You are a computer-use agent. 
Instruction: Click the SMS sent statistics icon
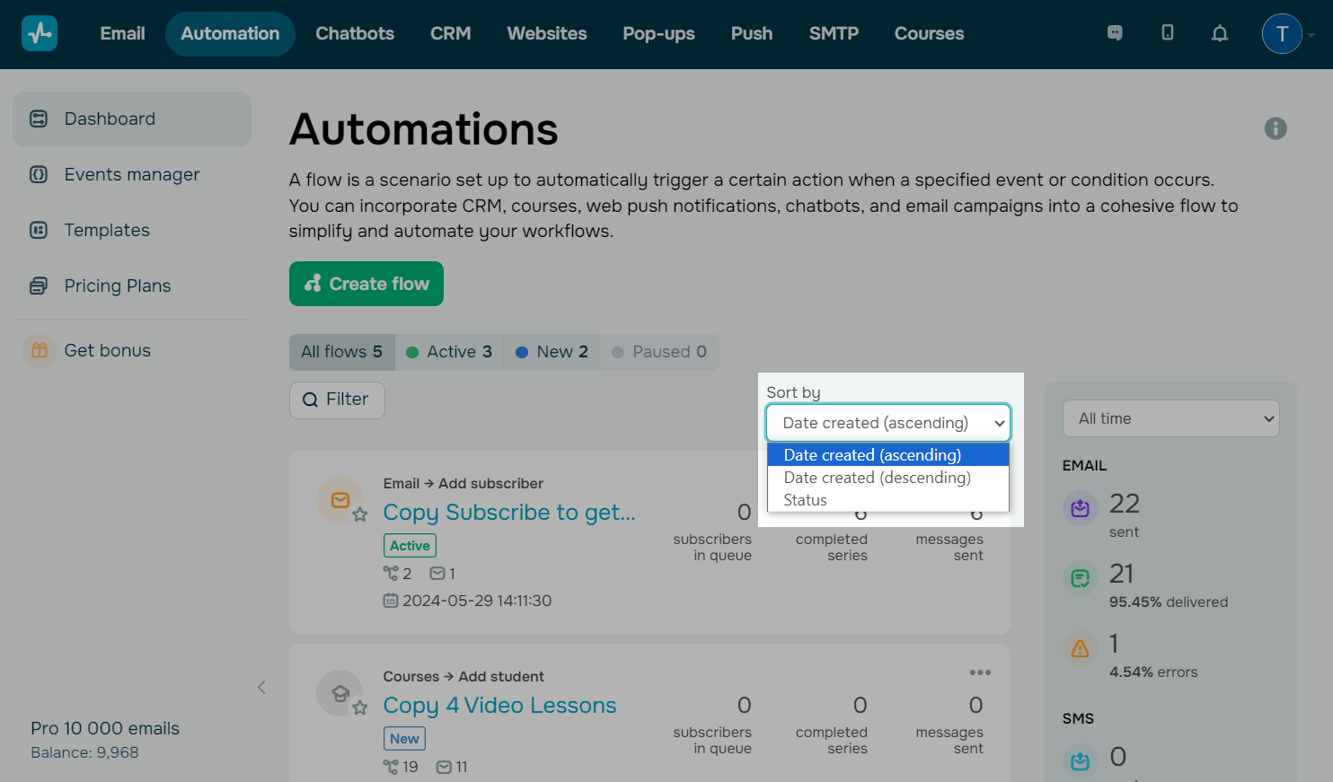(1081, 761)
